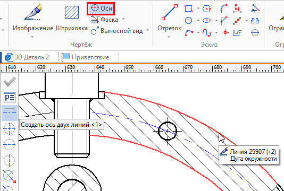Enable the two-axes circle center mode

point(9,128)
